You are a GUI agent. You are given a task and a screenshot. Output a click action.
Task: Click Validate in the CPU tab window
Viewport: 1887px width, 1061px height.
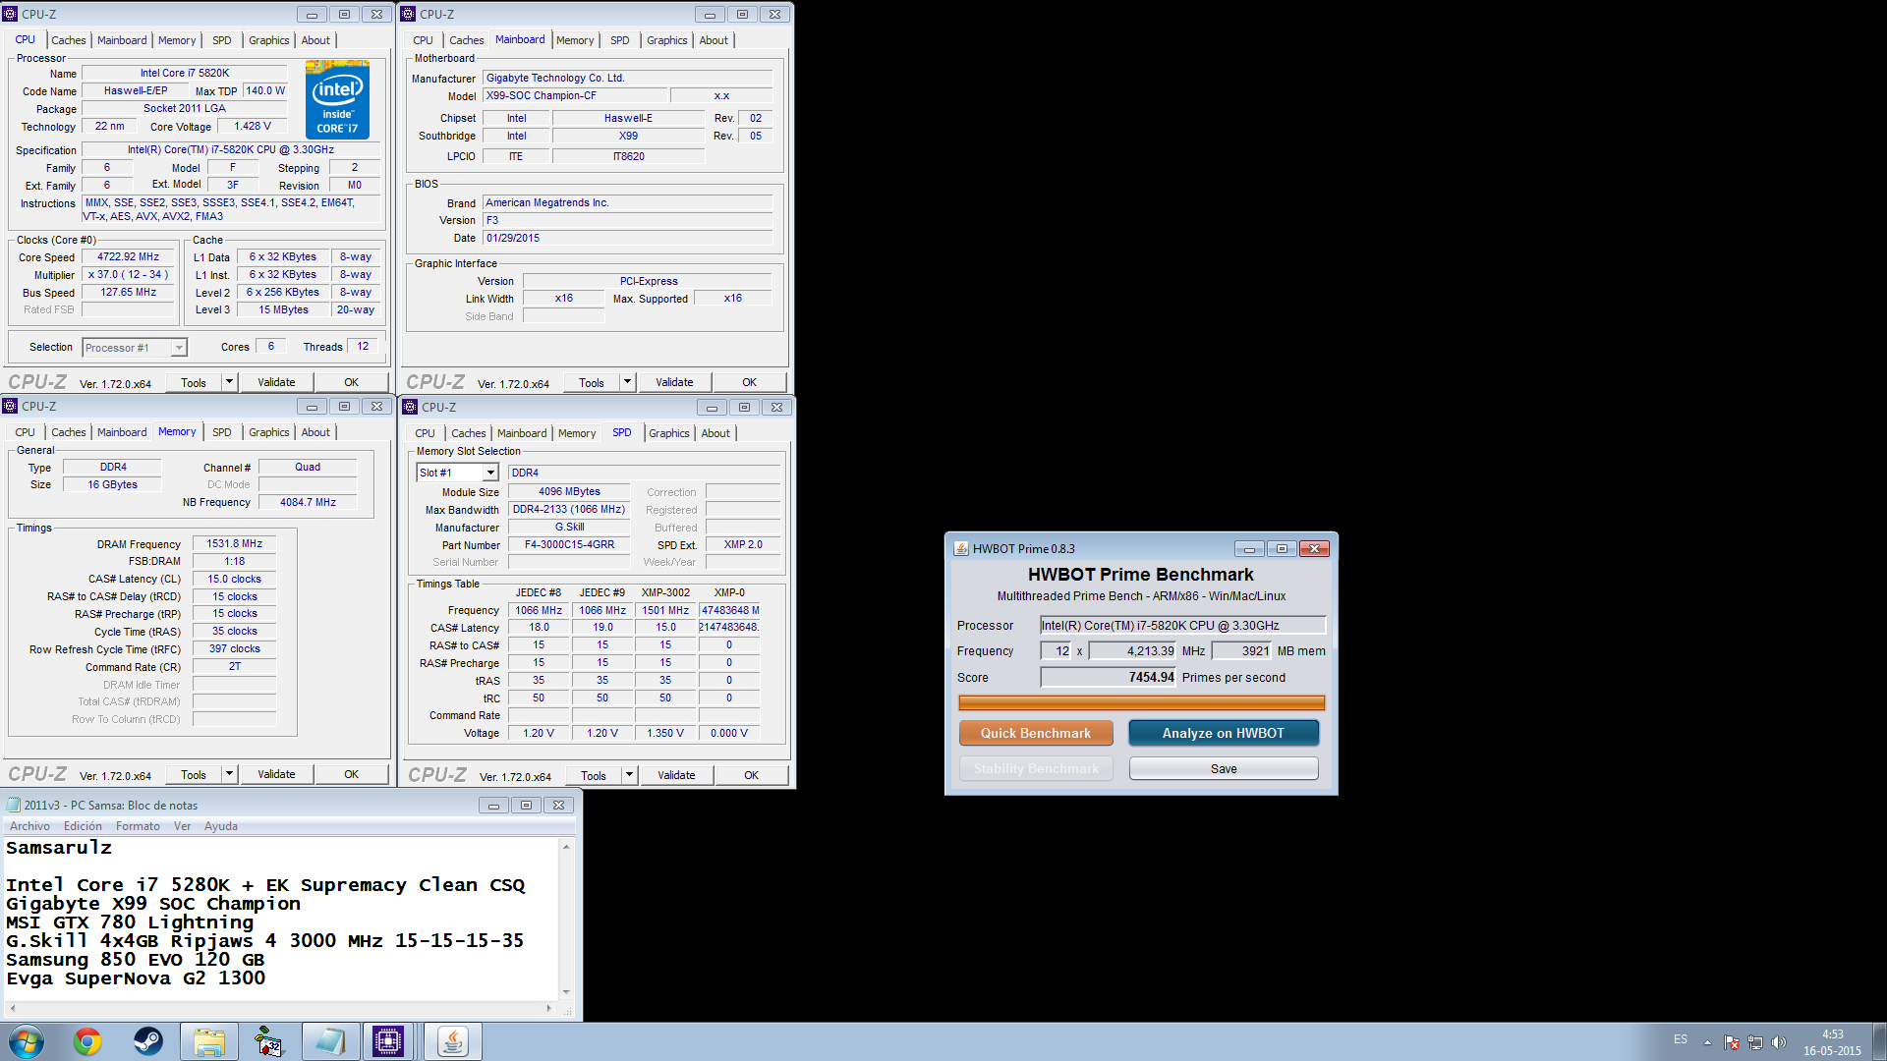click(x=276, y=382)
